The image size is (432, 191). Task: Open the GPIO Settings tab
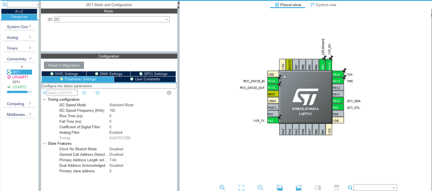point(153,74)
